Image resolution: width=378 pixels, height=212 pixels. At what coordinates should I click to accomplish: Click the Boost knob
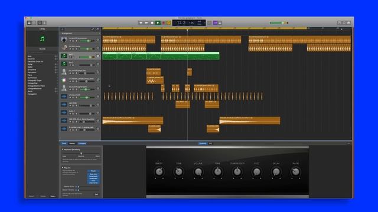pyautogui.click(x=159, y=171)
